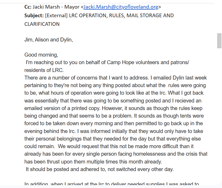This screenshot has height=188, width=222.
Task: Click the "Good morning," greeting line
Action: [x=41, y=55]
